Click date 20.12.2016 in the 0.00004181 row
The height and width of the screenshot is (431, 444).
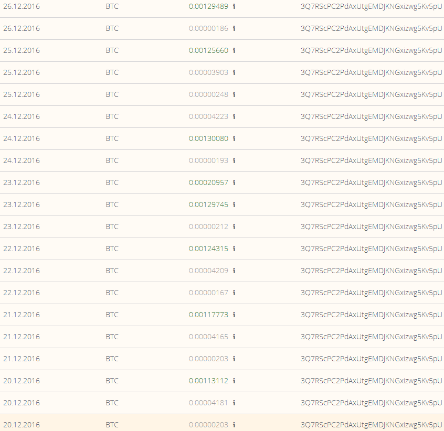pyautogui.click(x=22, y=403)
